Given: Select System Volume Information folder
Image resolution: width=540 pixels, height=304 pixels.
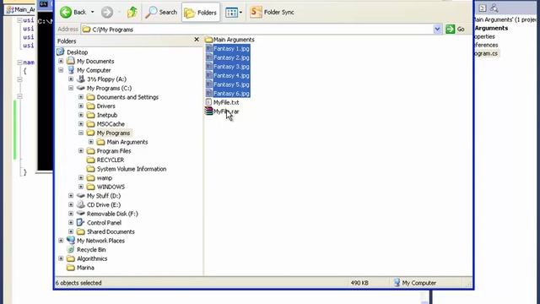Looking at the screenshot, I should 132,169.
